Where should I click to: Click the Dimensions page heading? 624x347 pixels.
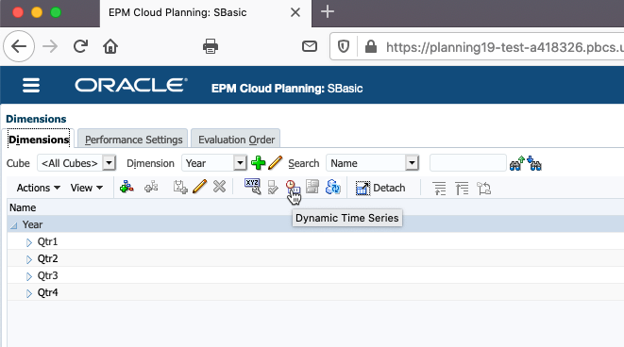pos(36,119)
